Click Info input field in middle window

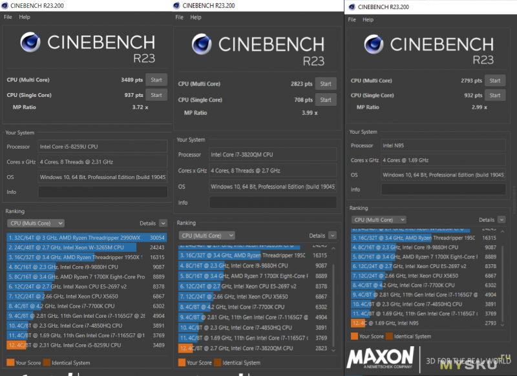pyautogui.click(x=273, y=202)
